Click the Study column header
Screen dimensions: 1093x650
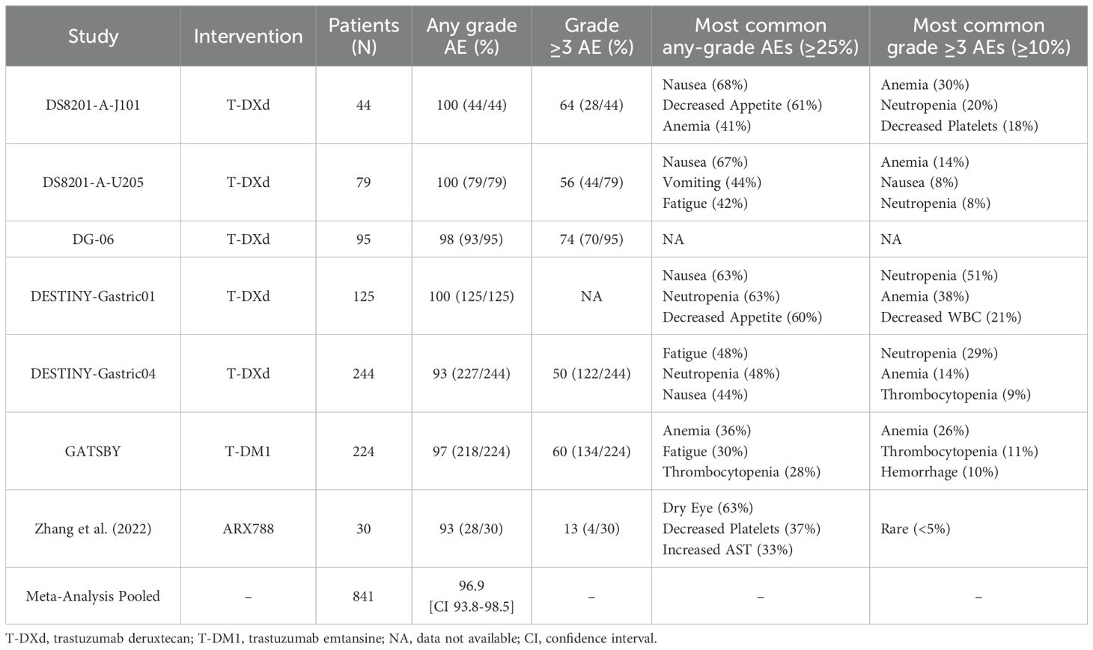pyautogui.click(x=93, y=36)
